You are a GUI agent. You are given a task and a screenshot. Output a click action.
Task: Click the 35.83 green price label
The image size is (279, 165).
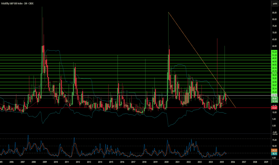click(275, 78)
